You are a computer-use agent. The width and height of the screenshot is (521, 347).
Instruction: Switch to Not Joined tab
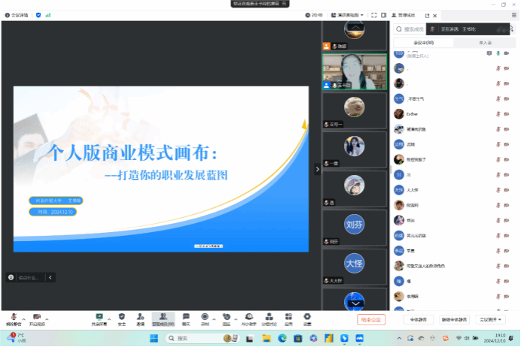485,43
